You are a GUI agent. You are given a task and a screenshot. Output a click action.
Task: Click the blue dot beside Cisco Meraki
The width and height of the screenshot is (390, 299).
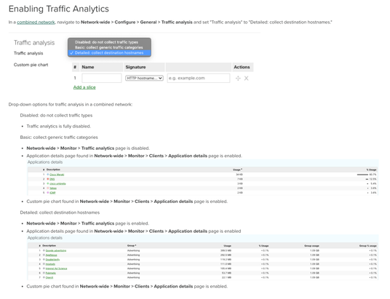pos(48,175)
